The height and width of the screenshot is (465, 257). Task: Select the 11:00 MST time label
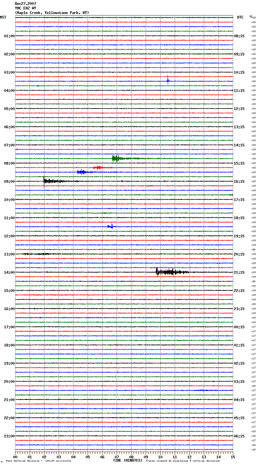pyautogui.click(x=9, y=218)
